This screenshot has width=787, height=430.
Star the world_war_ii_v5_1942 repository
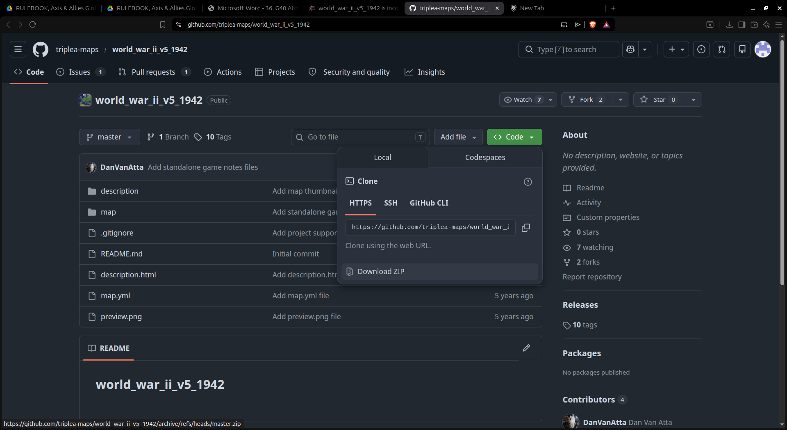pyautogui.click(x=659, y=100)
